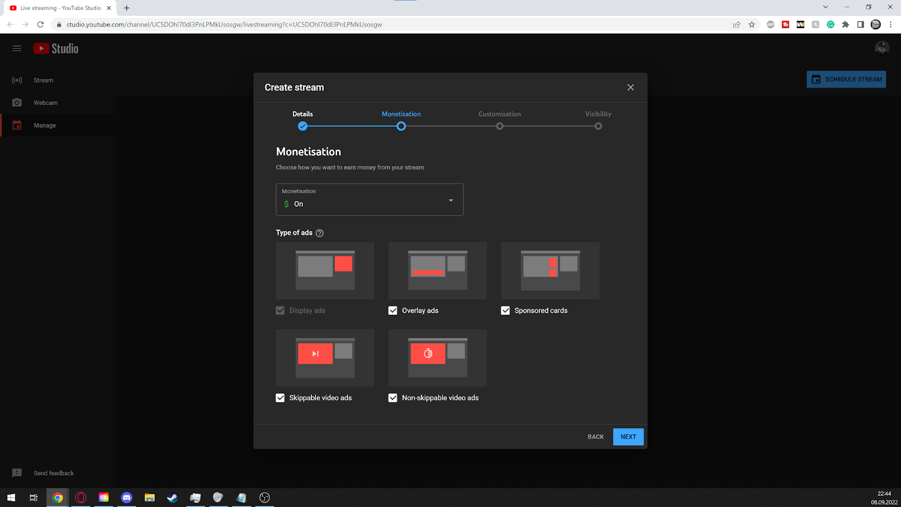Click the browser address bar URL
The width and height of the screenshot is (901, 507).
[224, 24]
